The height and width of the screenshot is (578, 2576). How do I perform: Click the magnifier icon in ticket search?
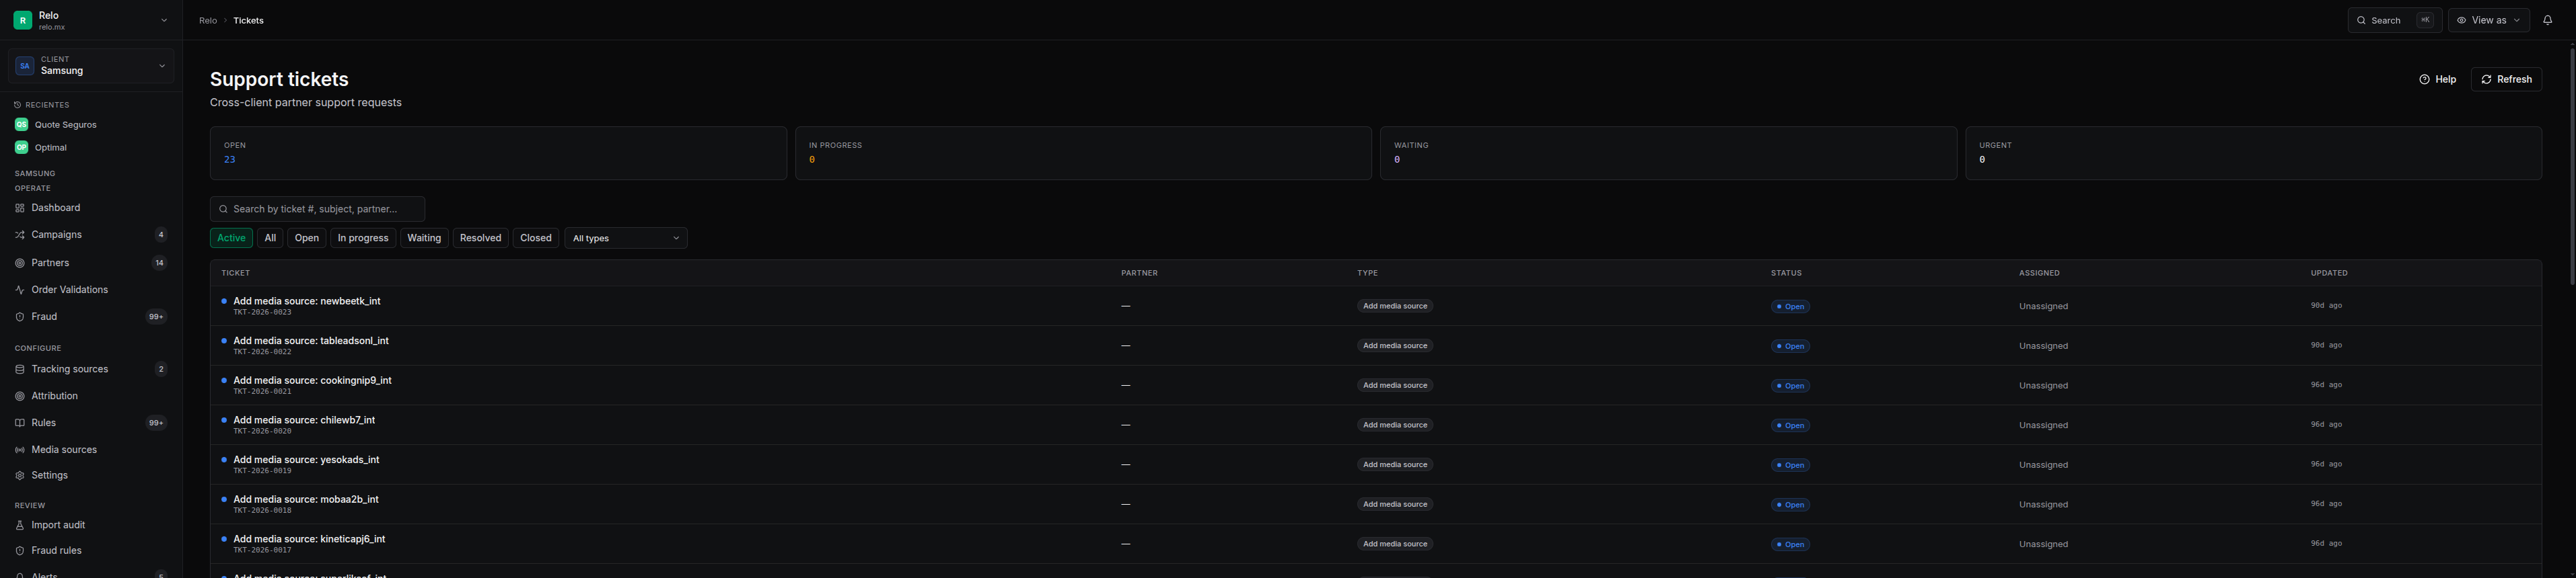tap(223, 210)
